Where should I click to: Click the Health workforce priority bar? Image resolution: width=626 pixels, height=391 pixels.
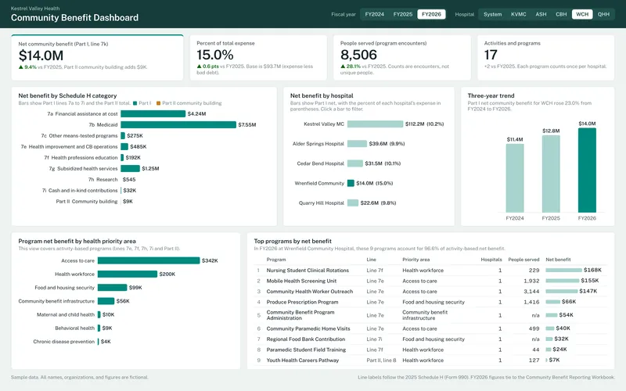128,274
